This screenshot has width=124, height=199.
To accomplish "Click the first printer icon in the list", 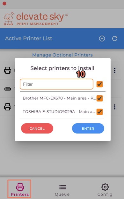I will [x=8, y=70].
